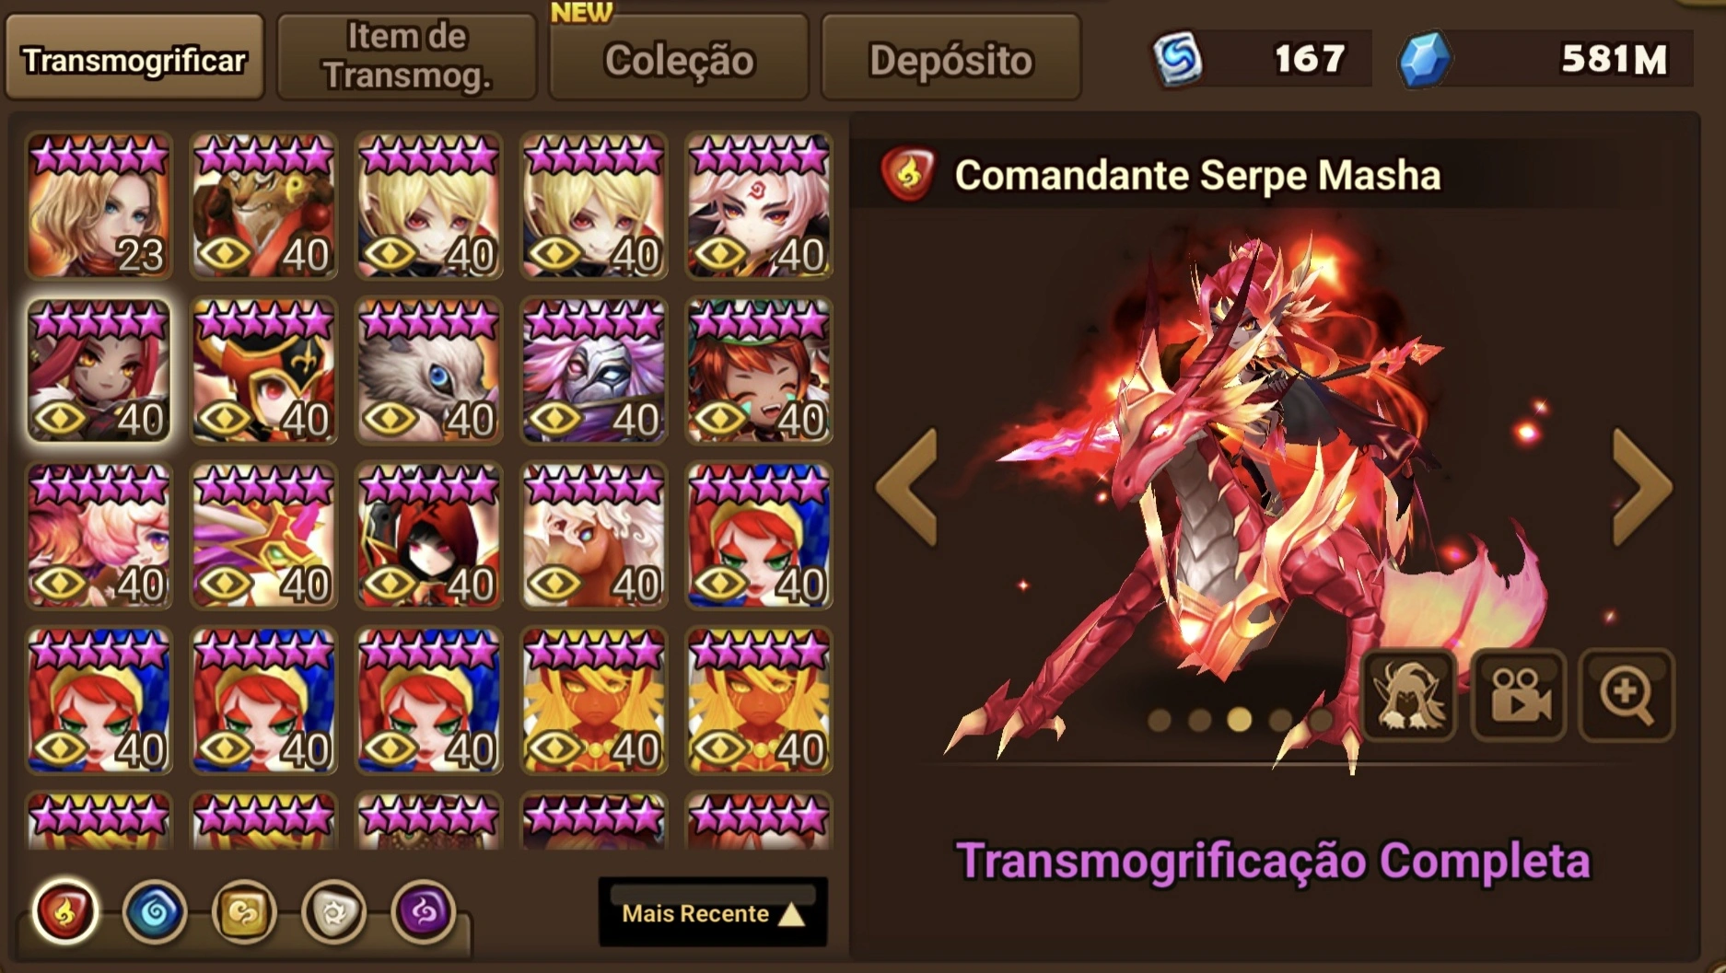Select the grey wolf monster thumbnail

[429, 370]
